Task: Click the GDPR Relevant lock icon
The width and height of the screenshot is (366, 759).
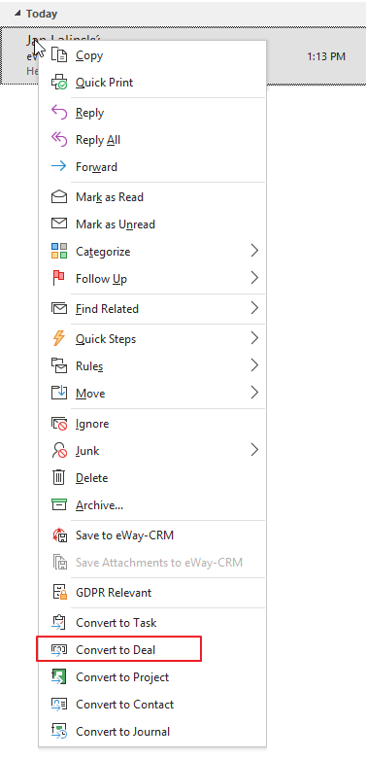Action: [x=59, y=593]
